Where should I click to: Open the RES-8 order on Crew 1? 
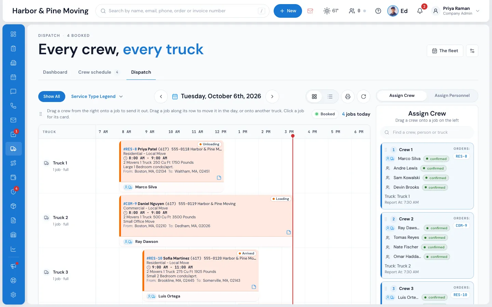pos(461,157)
